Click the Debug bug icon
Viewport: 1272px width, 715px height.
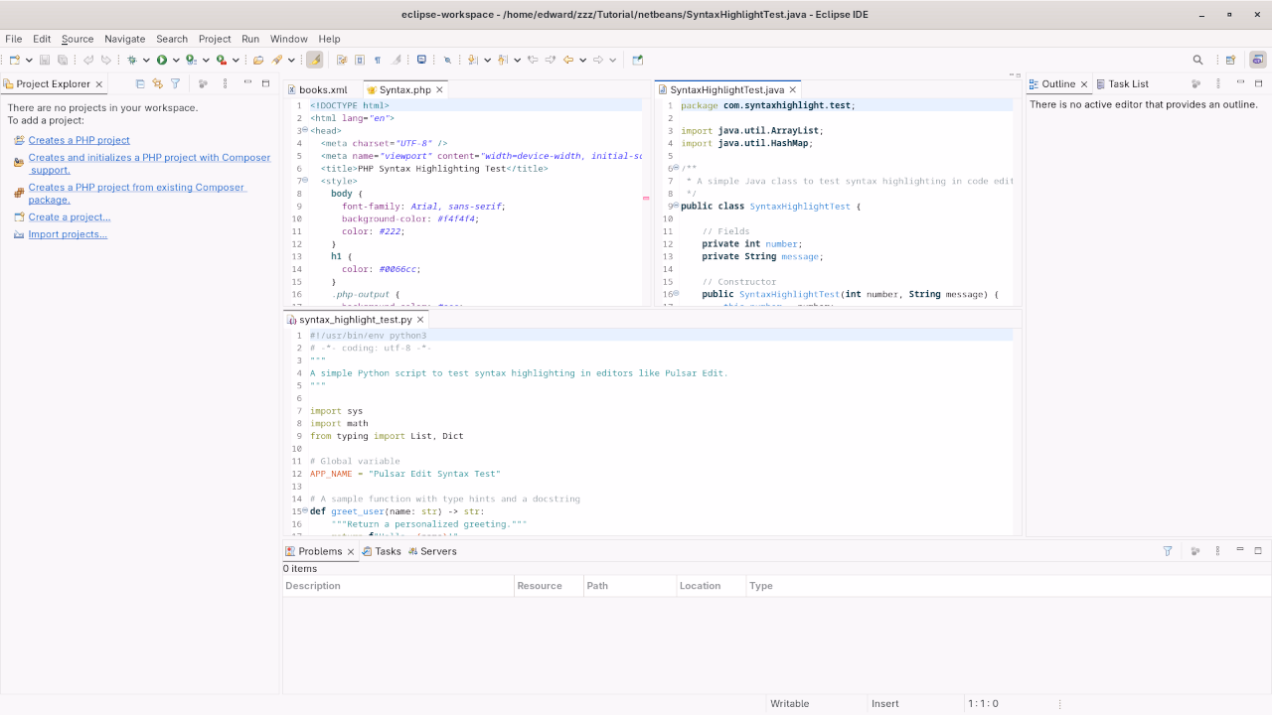[132, 60]
